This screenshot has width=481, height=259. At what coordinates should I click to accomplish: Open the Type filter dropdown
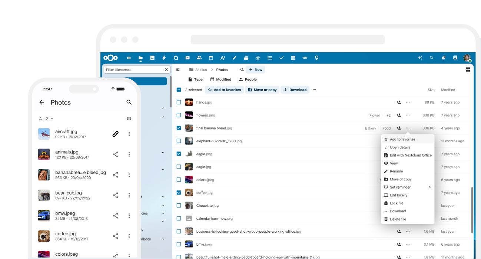point(195,79)
